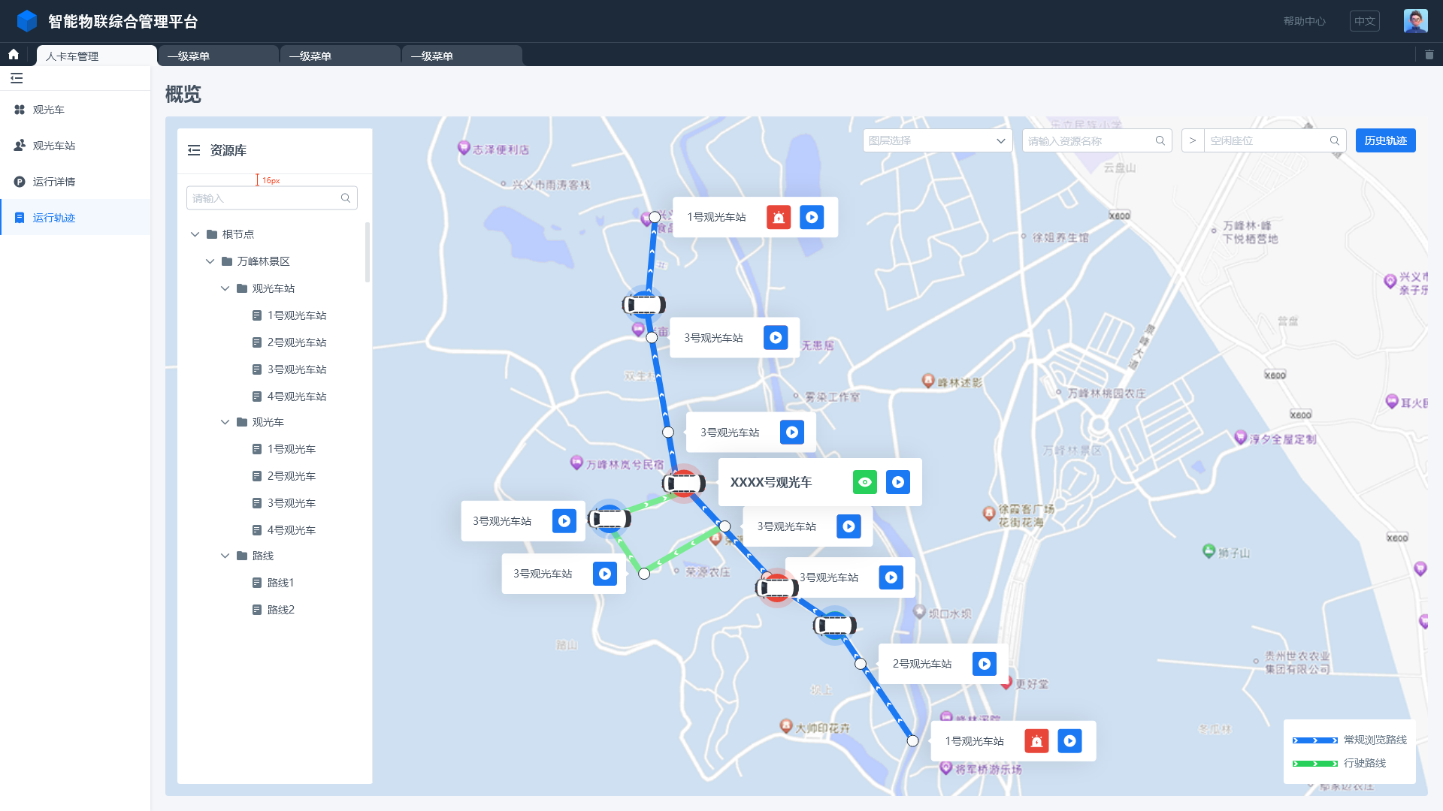Collapse the 观光车站 tree folder
This screenshot has height=811, width=1443.
pyautogui.click(x=225, y=288)
